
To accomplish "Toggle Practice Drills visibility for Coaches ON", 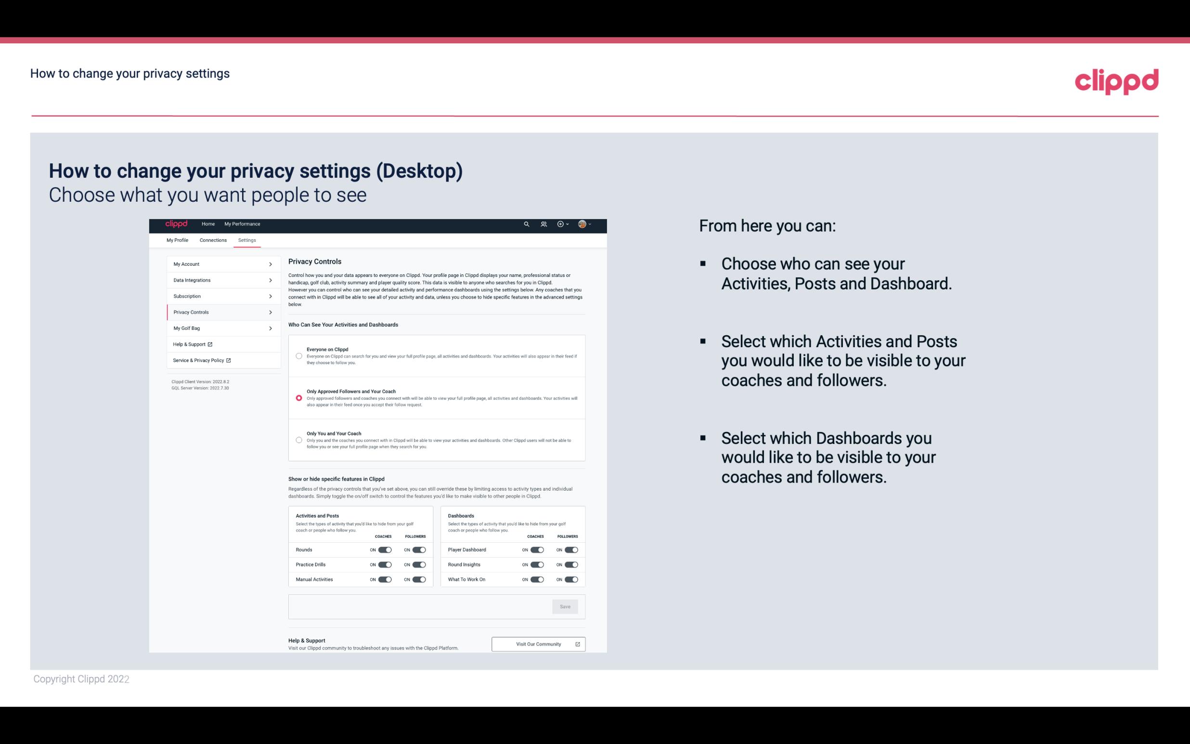I will point(384,565).
